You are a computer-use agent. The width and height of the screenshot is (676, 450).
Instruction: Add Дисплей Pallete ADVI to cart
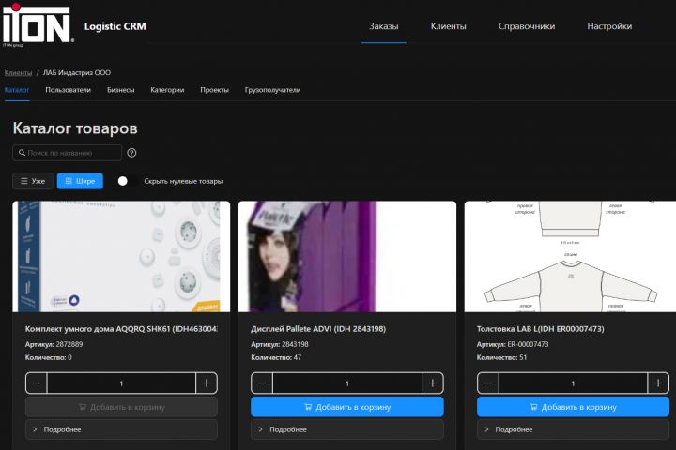[x=347, y=407]
